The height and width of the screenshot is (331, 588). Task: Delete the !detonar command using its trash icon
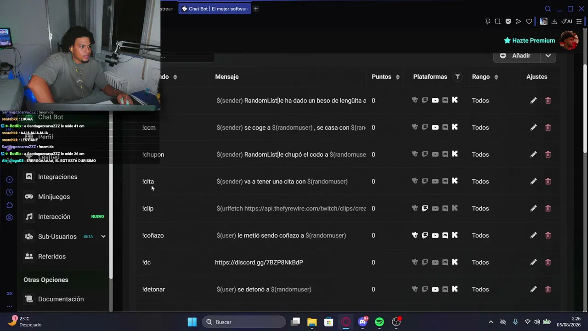[x=548, y=289]
